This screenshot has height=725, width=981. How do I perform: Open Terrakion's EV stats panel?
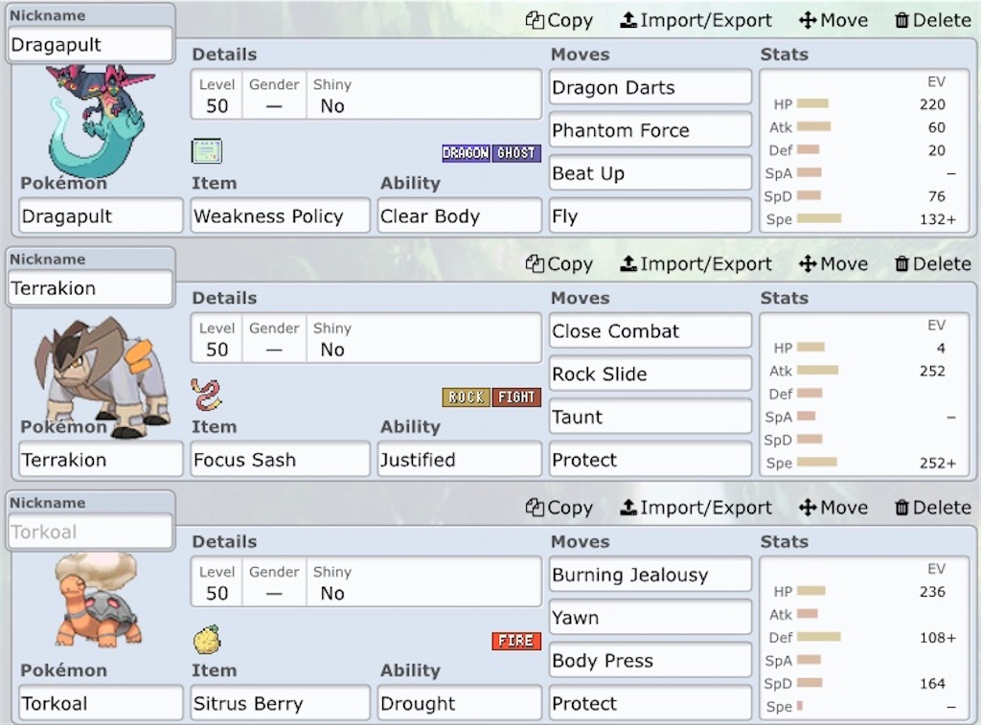click(865, 395)
